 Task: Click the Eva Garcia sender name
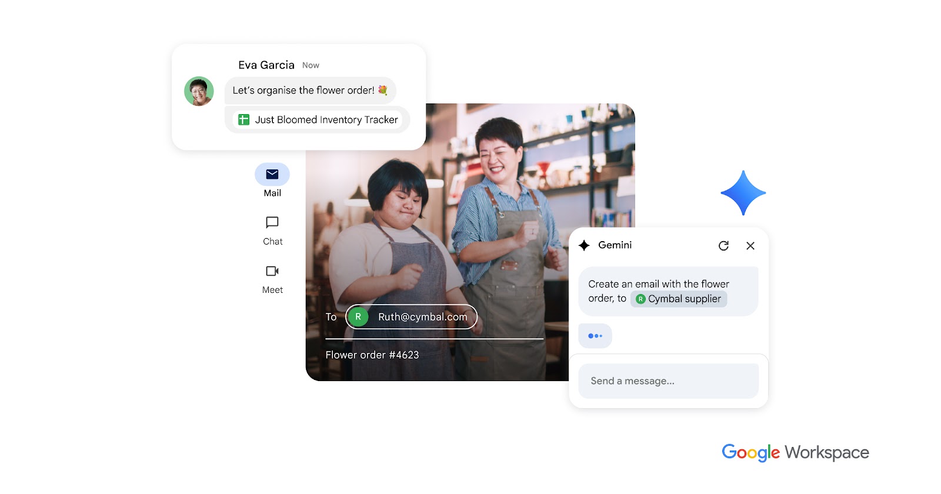(266, 65)
